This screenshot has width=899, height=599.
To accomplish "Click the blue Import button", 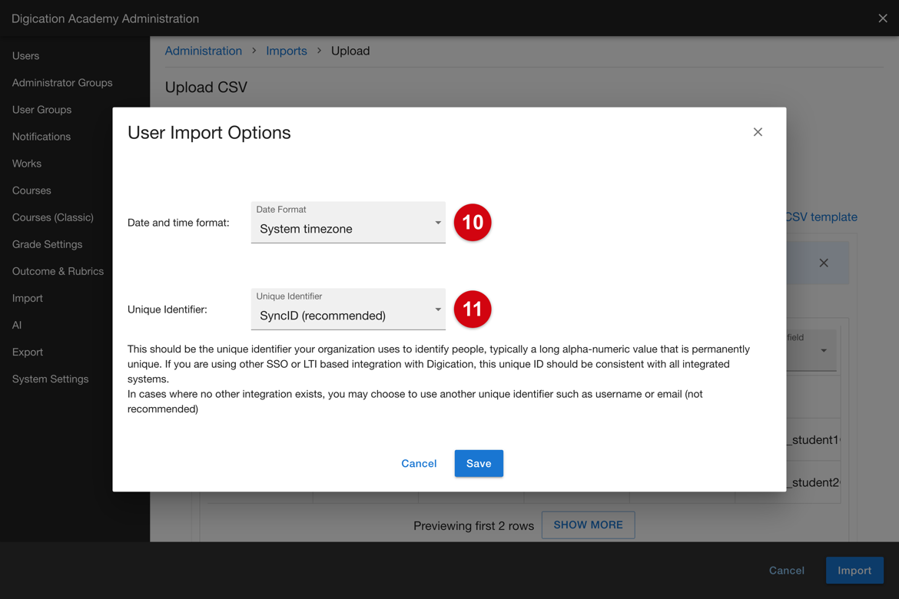I will (x=854, y=571).
